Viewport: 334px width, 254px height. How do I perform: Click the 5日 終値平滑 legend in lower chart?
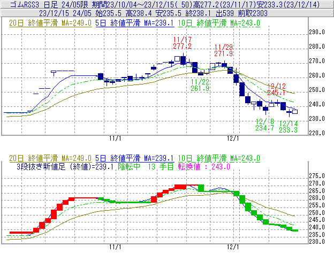click(x=135, y=158)
